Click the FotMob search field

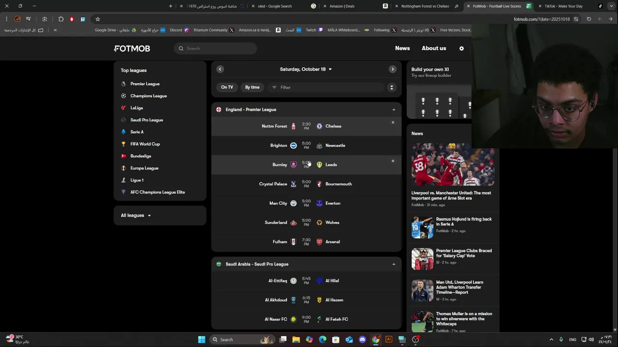tap(215, 48)
